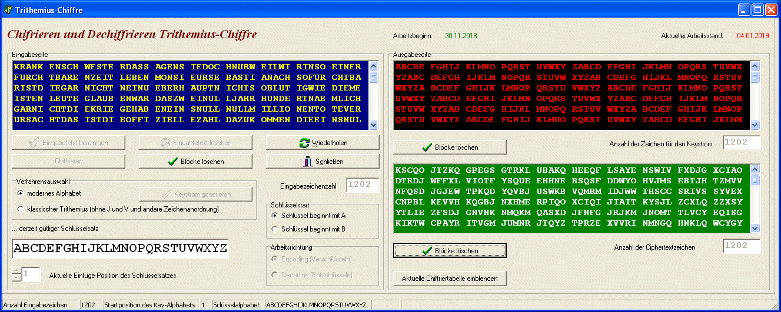Close the Trithemius-Chiffre window
The height and width of the screenshot is (312, 781).
click(771, 10)
